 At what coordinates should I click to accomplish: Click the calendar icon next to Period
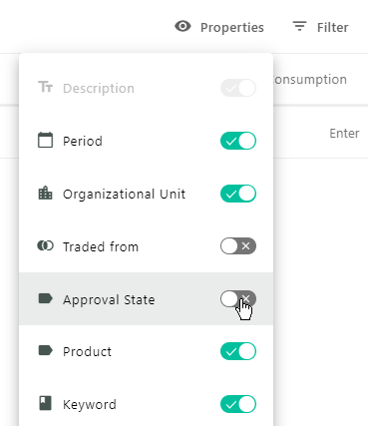[x=45, y=140]
